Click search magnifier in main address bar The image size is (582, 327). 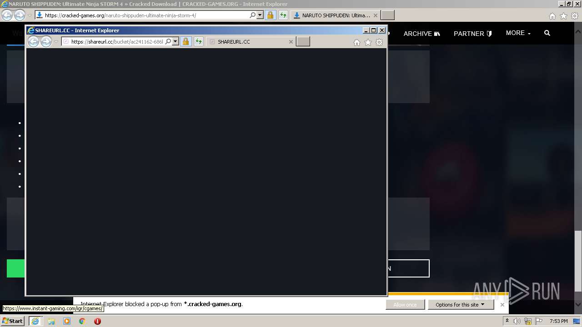coord(253,15)
